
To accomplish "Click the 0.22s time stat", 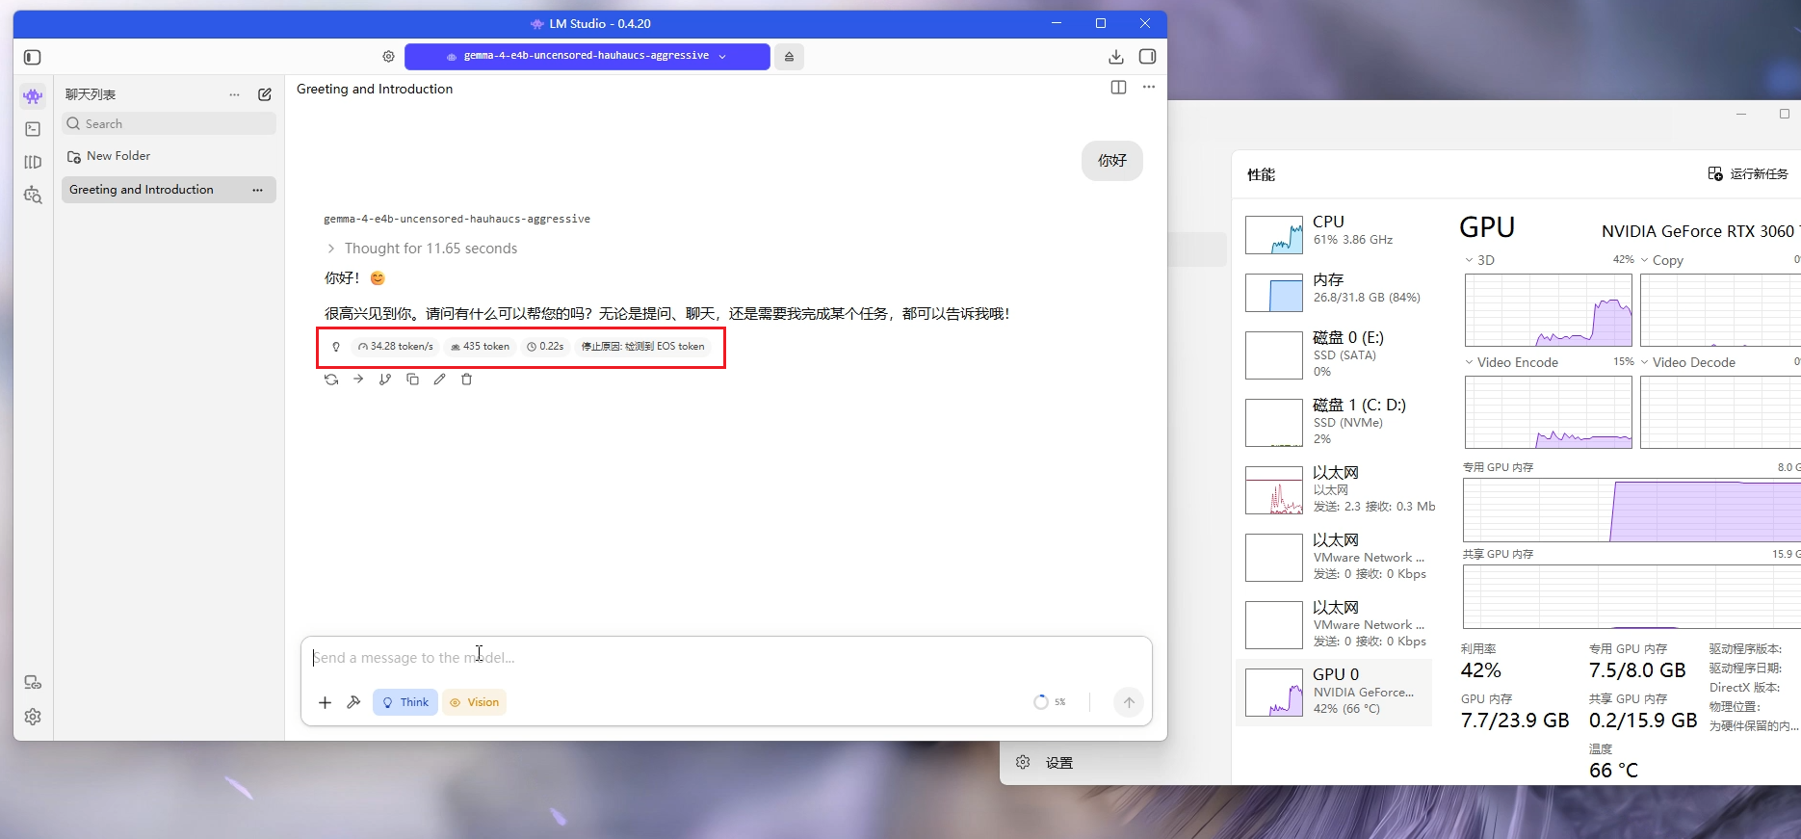I will click(x=545, y=347).
